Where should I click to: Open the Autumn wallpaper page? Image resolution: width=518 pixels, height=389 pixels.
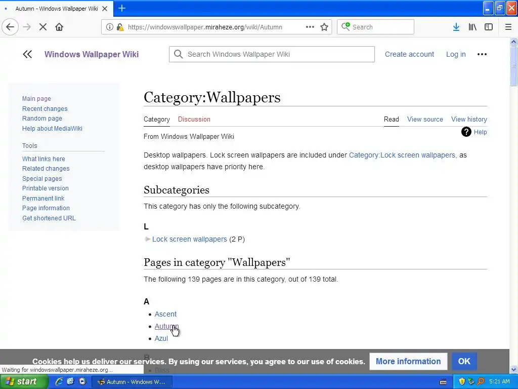[x=167, y=326]
